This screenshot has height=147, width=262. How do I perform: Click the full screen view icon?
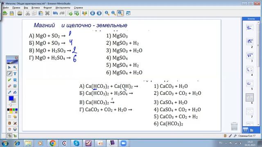[x=128, y=13]
